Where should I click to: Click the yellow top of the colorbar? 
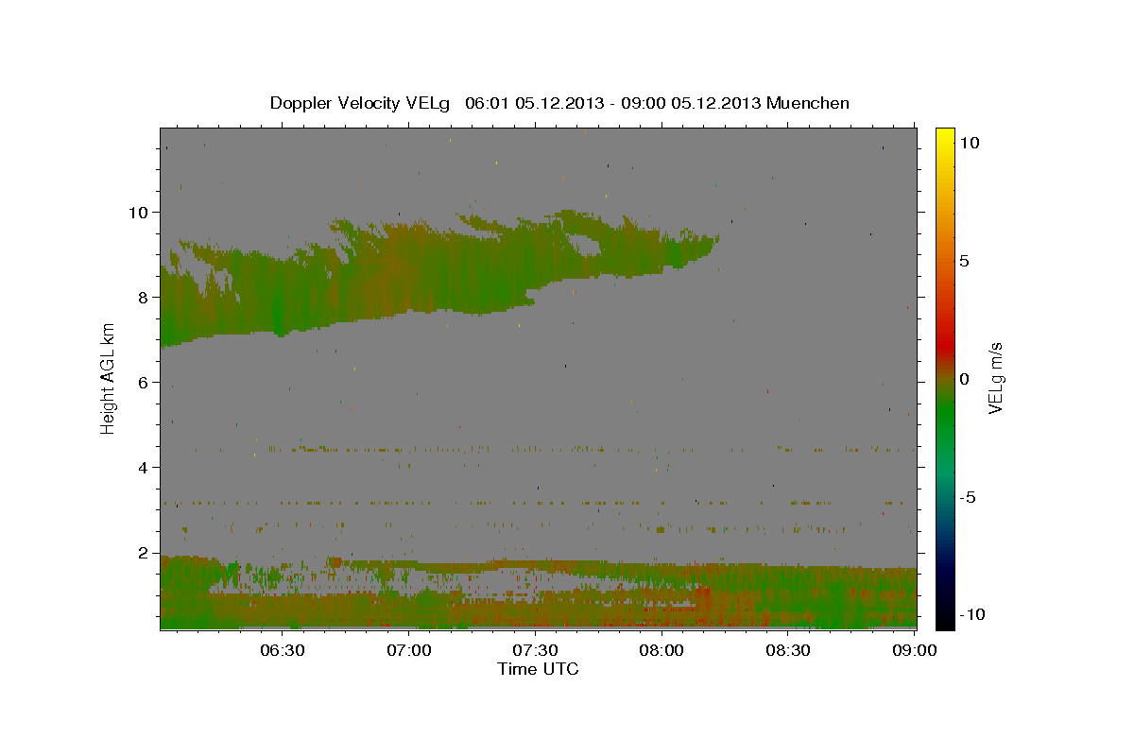[944, 137]
